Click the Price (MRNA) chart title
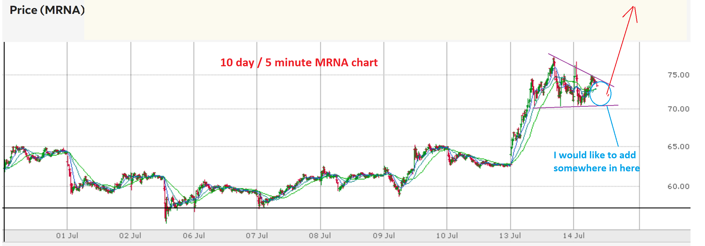The image size is (705, 246). coord(47,10)
